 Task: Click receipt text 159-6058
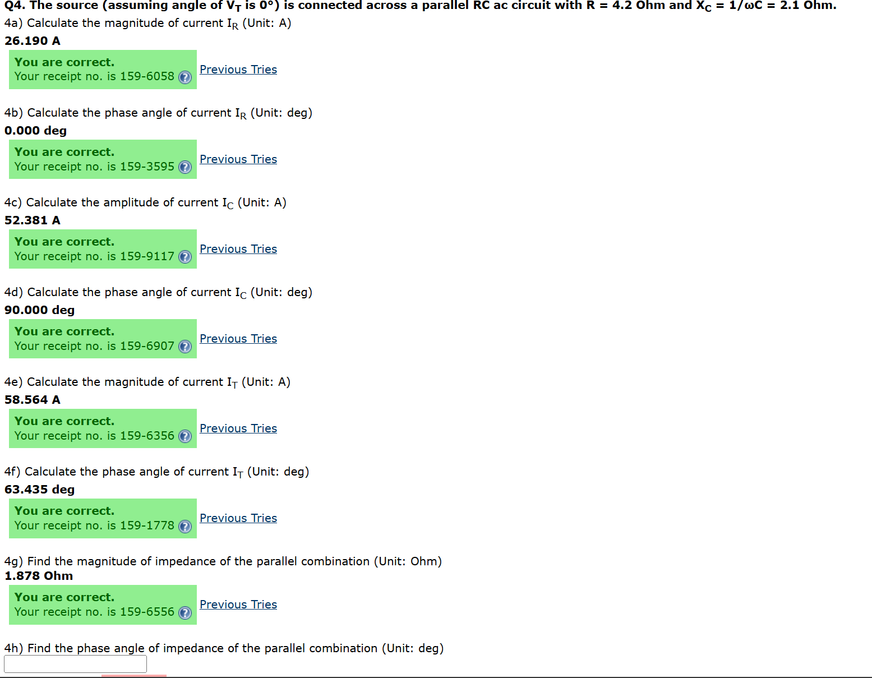coord(94,76)
